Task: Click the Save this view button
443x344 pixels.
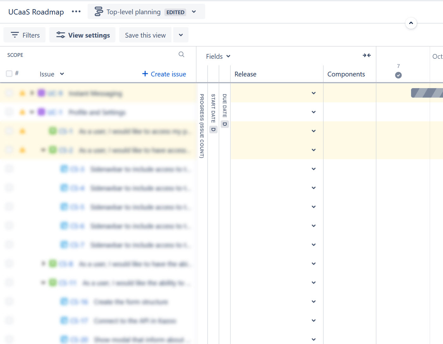Action: coord(145,35)
